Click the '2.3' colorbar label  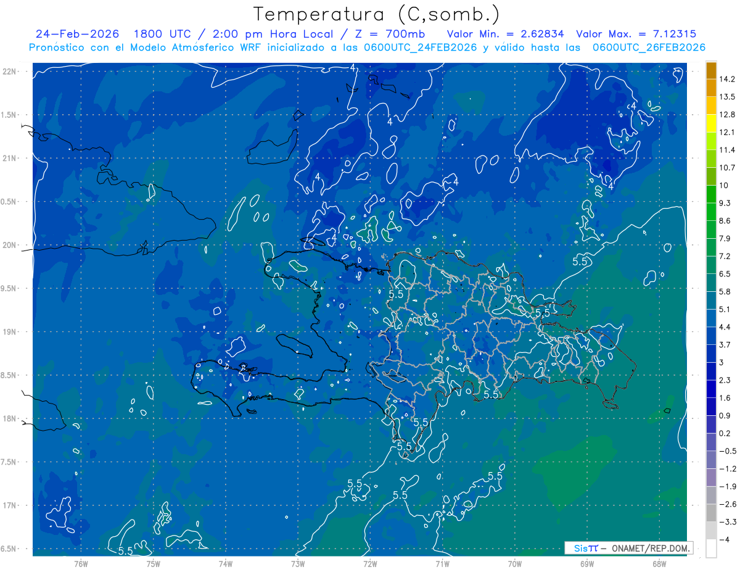725,380
